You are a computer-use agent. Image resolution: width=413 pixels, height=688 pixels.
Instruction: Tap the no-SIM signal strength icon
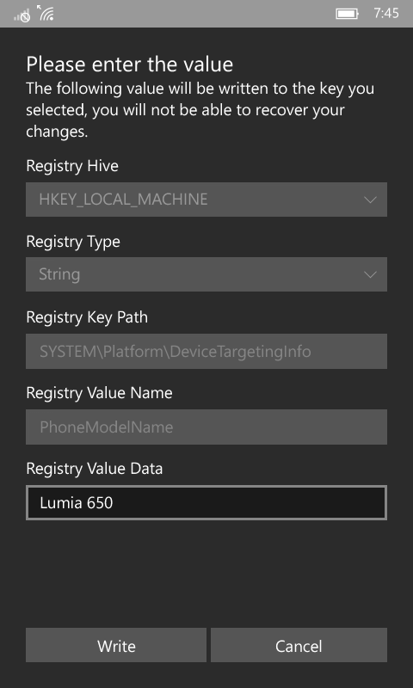[22, 15]
